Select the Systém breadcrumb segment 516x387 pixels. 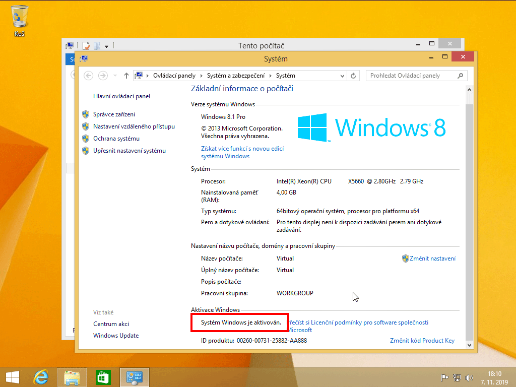click(285, 76)
